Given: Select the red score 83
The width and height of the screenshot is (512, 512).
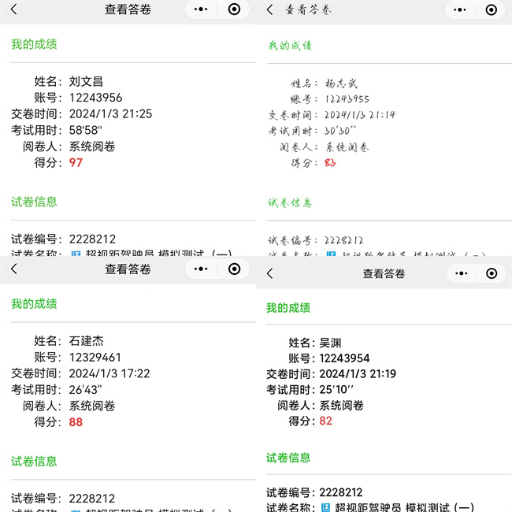Looking at the screenshot, I should click(329, 163).
